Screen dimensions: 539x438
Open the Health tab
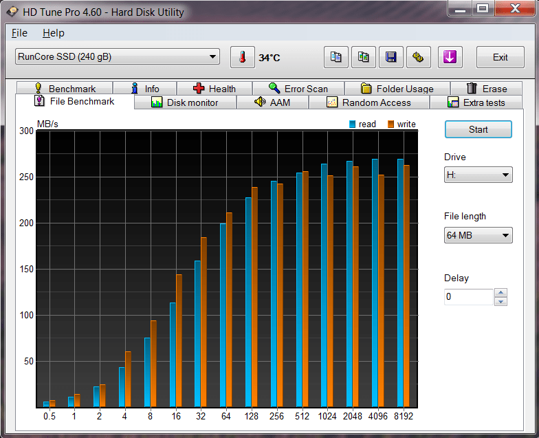coord(214,88)
